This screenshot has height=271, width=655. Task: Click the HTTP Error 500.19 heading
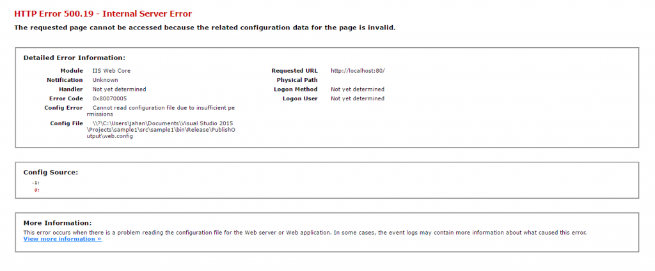[x=102, y=13]
